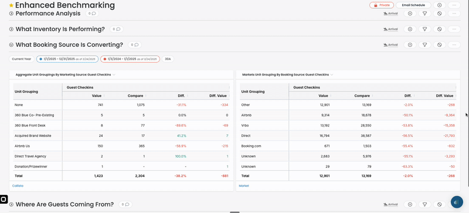Click the Private lock button
The width and height of the screenshot is (469, 213).
(x=382, y=5)
